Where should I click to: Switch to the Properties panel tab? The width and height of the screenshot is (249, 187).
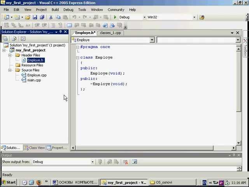57,148
